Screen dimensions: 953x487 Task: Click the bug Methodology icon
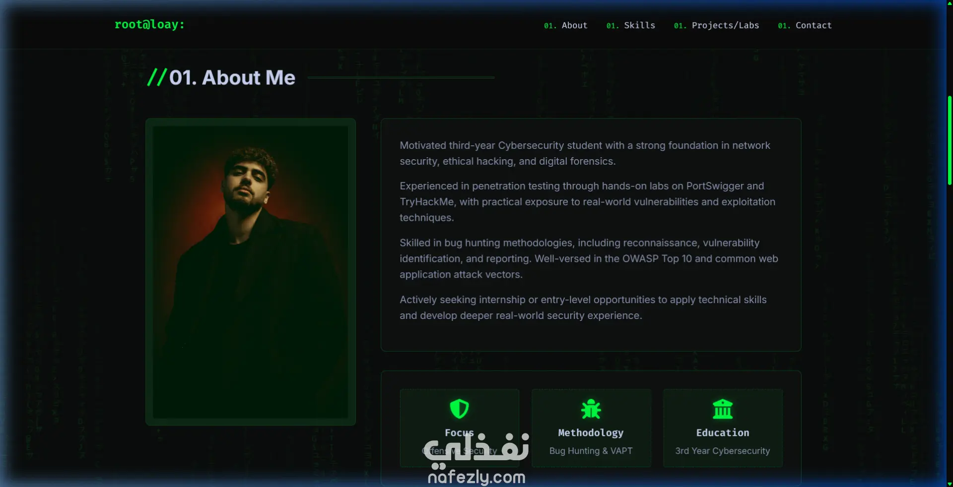click(591, 409)
